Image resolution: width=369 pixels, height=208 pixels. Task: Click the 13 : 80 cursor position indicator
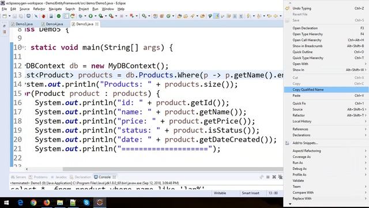[273, 193]
